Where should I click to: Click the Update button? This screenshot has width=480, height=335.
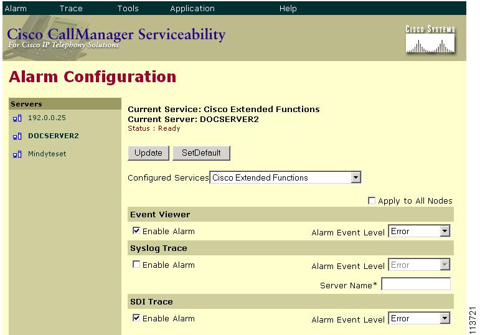(148, 153)
